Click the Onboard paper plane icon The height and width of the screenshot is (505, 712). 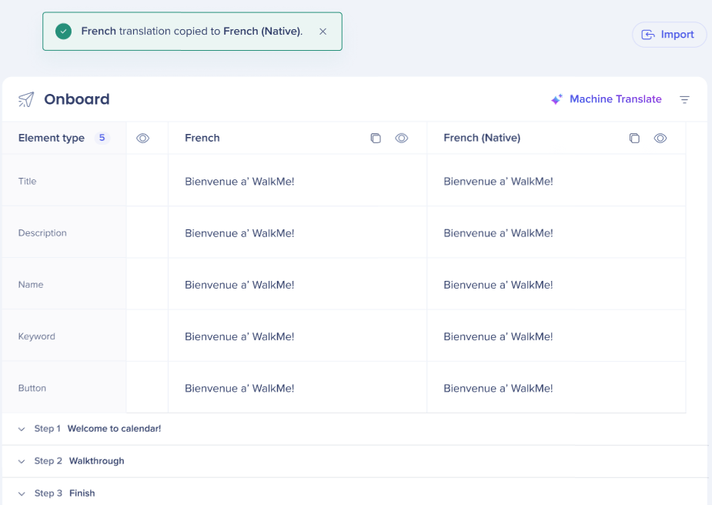point(26,99)
